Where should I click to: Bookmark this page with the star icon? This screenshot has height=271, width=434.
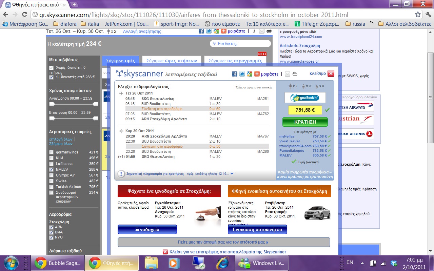(x=418, y=15)
